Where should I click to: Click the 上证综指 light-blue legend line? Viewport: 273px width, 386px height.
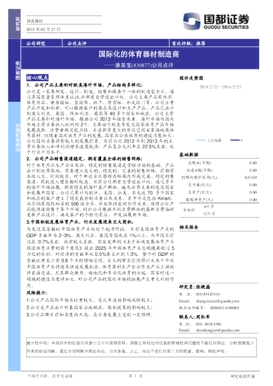click(201, 140)
